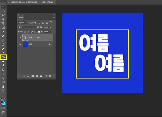This screenshot has height=117, width=162.
Task: Select the Spot Healing Brush tool
Action: click(3, 36)
